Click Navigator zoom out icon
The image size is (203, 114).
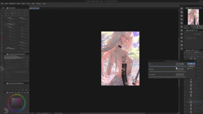coord(194,26)
